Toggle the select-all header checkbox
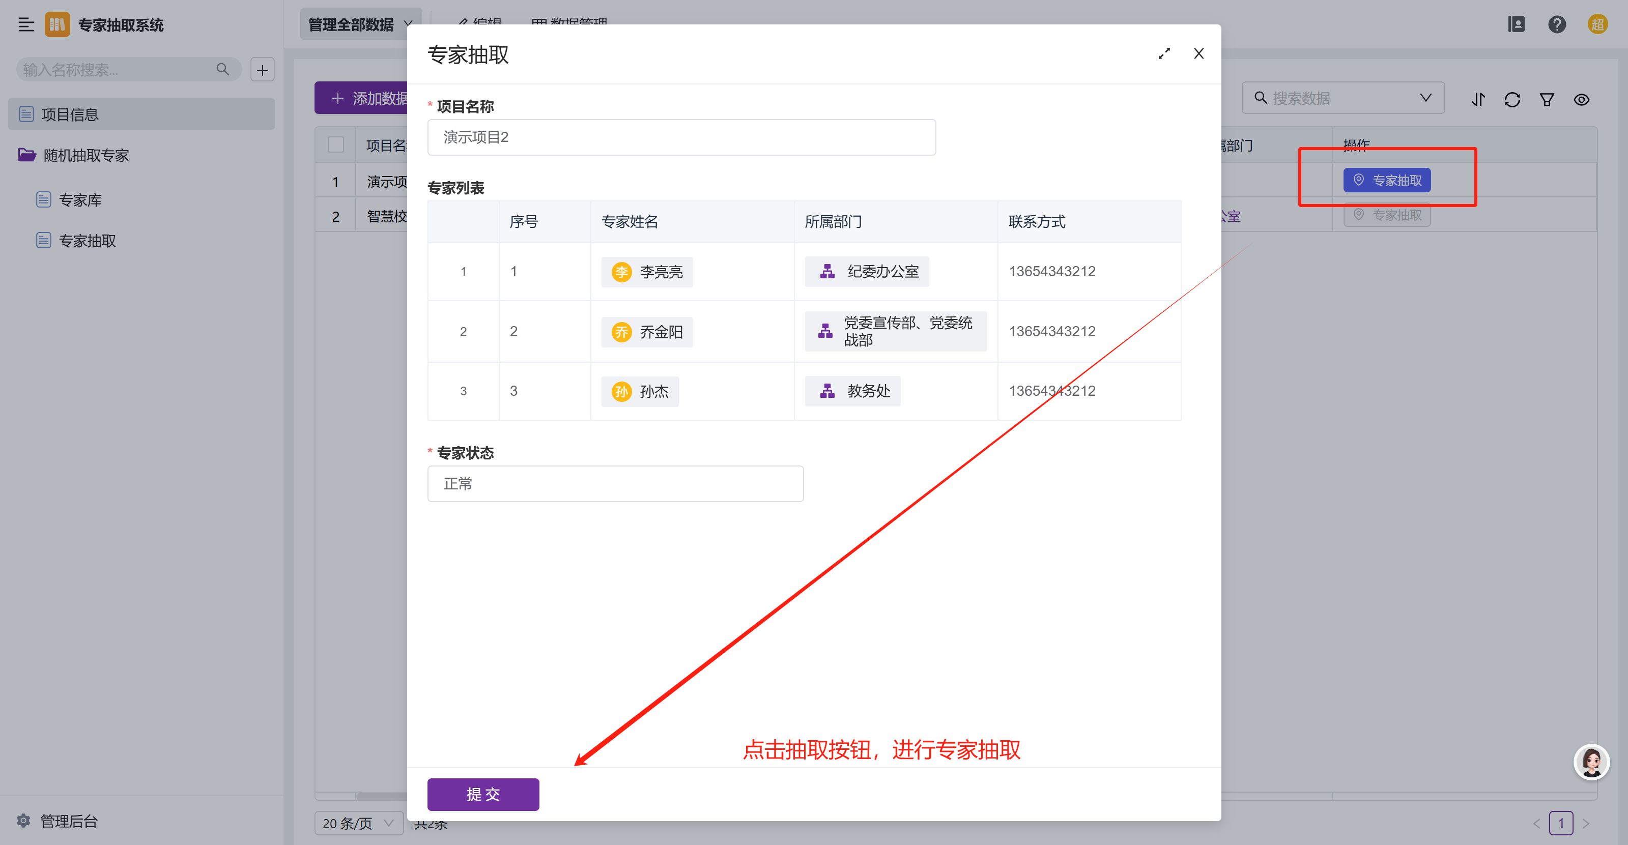Screen dimensions: 1628x845 [x=335, y=144]
